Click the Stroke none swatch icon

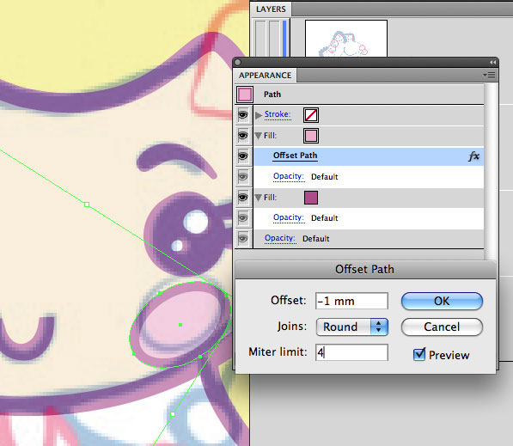coord(311,115)
